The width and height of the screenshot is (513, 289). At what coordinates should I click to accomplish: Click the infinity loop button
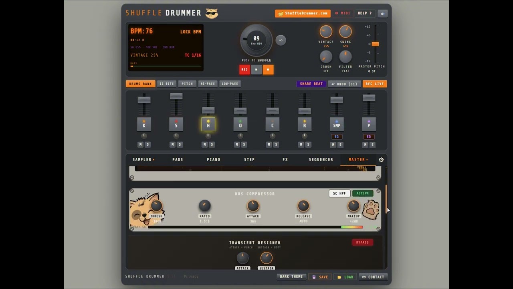[x=281, y=40]
